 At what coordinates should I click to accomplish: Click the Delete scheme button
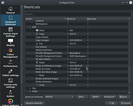click(x=96, y=97)
